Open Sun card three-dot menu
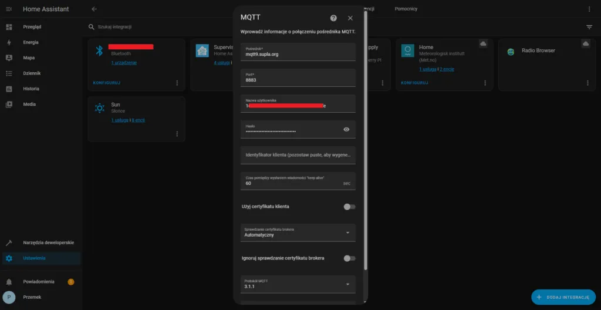Viewport: 601px width, 310px height. pos(177,134)
